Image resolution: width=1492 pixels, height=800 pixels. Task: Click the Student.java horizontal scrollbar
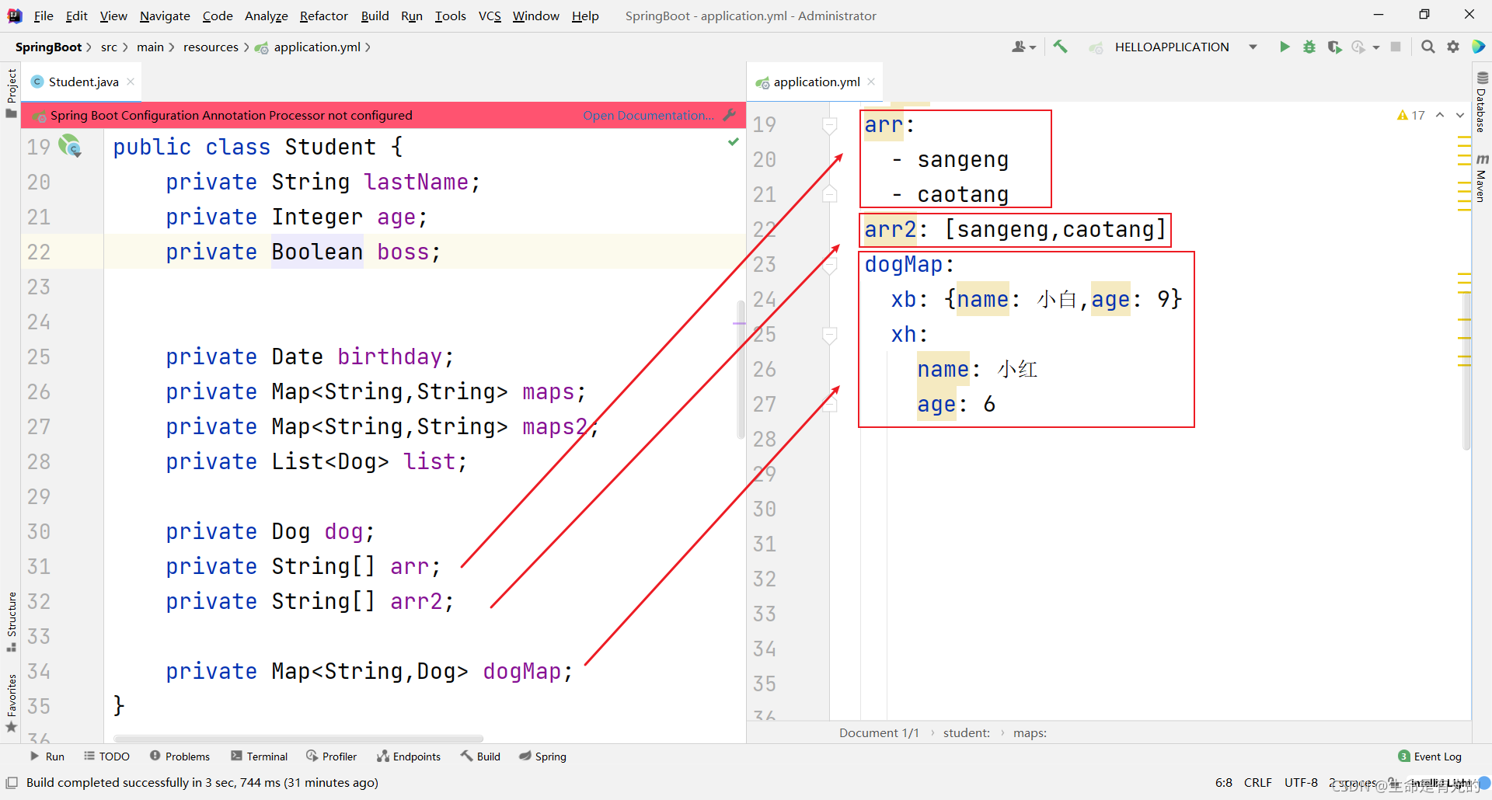298,739
